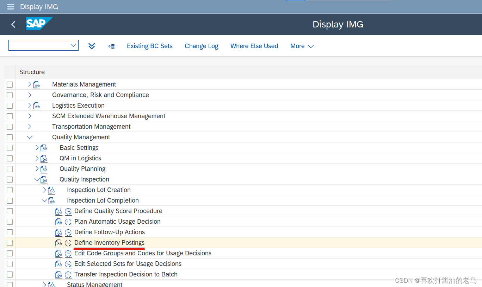Open the search dropdown in the toolbar
The height and width of the screenshot is (287, 482).
pos(73,45)
